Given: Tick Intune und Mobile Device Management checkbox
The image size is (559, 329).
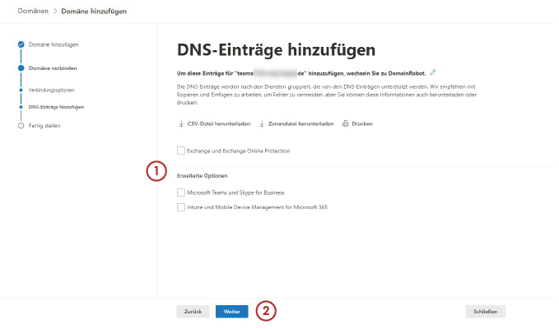Looking at the screenshot, I should [181, 207].
